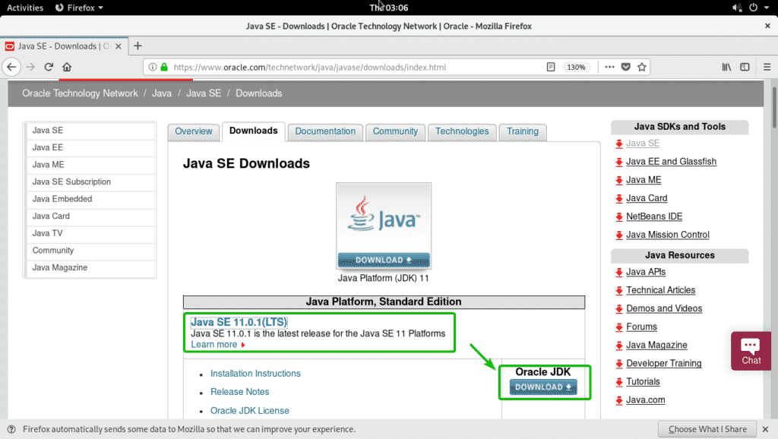Toggle reader view in the address bar
This screenshot has height=439, width=778.
tap(551, 67)
